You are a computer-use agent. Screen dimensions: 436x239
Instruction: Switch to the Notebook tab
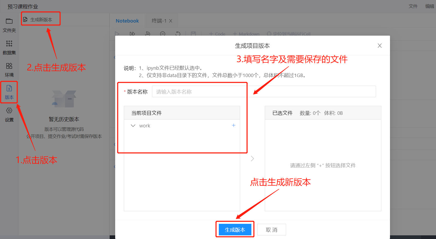point(127,20)
